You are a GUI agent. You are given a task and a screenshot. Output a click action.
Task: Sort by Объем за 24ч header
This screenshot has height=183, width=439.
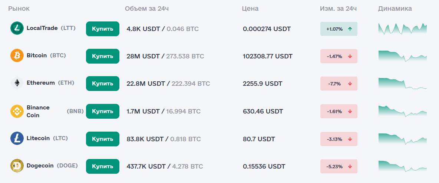(x=149, y=9)
